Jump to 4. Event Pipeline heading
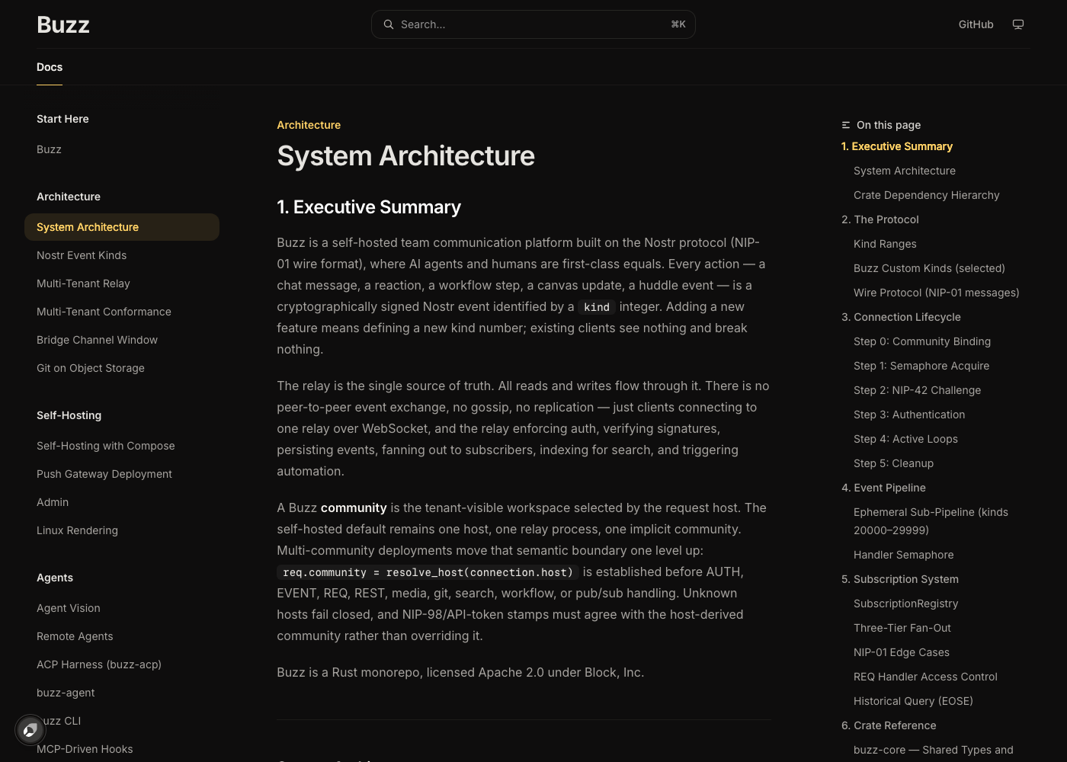 tap(884, 488)
